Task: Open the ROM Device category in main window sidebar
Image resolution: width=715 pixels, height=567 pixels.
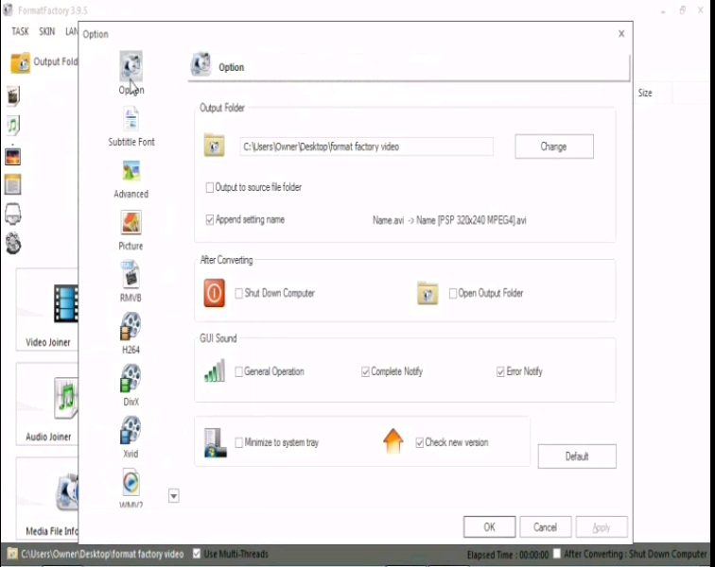Action: [13, 214]
